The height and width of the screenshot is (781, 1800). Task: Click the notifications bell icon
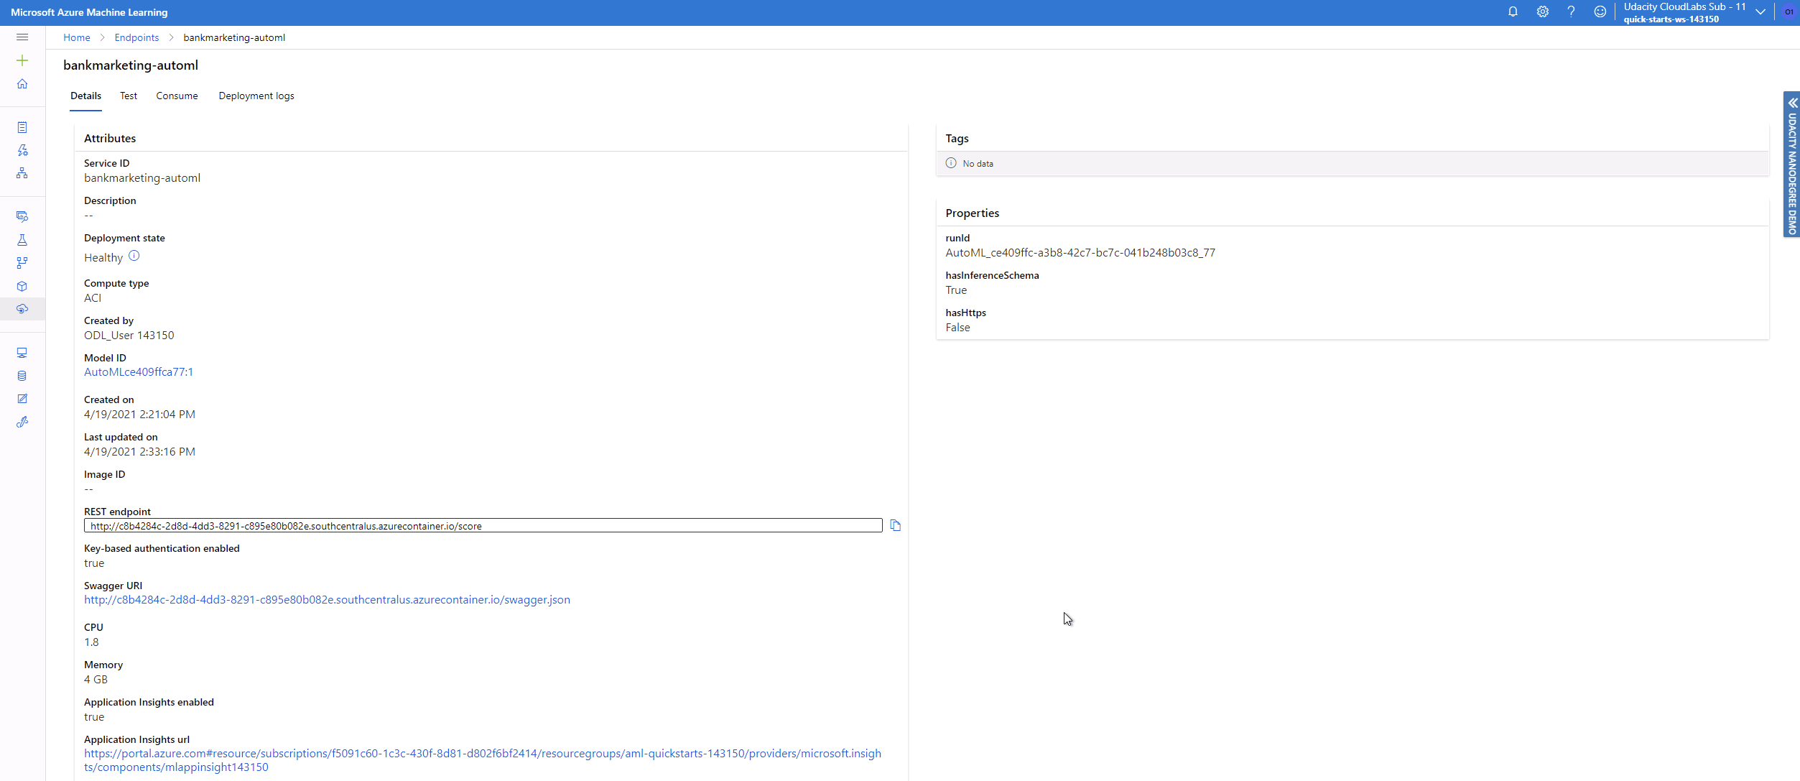pos(1513,11)
